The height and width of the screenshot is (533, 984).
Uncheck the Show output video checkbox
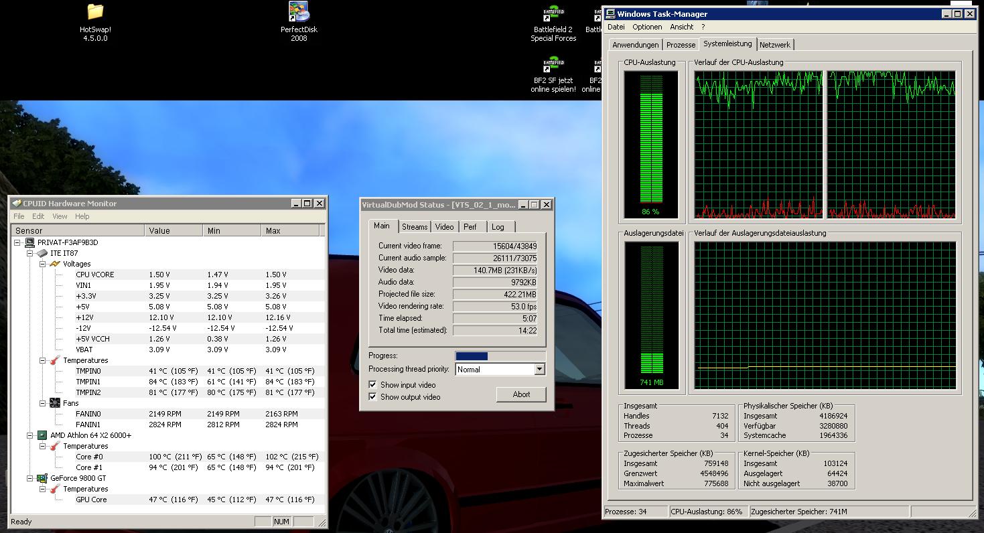tap(372, 397)
